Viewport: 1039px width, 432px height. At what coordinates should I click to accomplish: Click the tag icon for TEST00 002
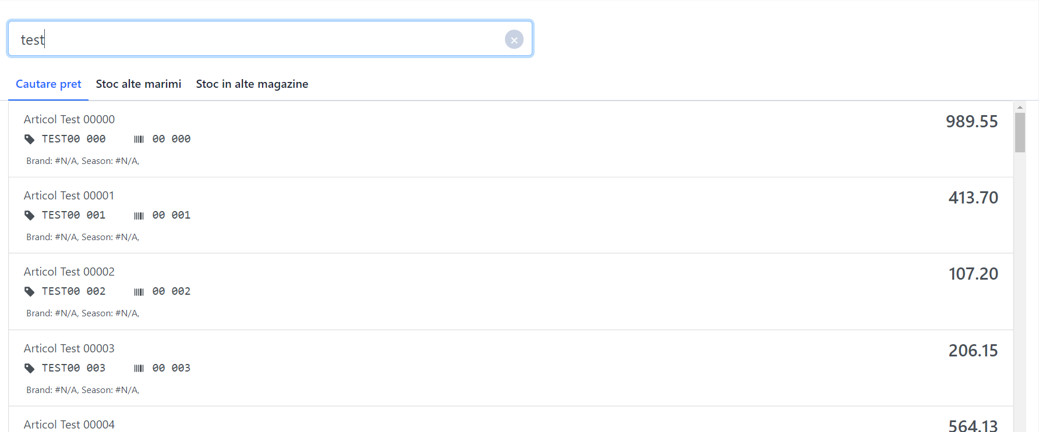(x=29, y=291)
